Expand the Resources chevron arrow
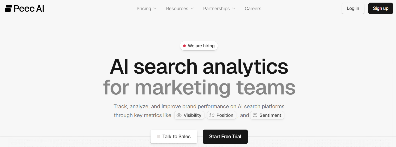 pyautogui.click(x=192, y=9)
